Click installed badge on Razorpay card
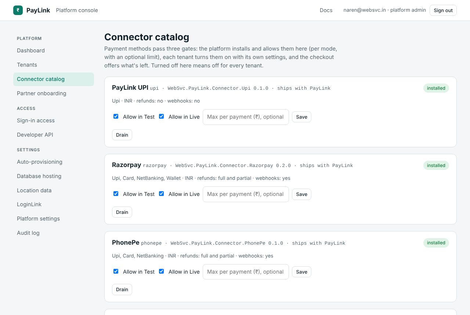The image size is (470, 315). (436, 166)
